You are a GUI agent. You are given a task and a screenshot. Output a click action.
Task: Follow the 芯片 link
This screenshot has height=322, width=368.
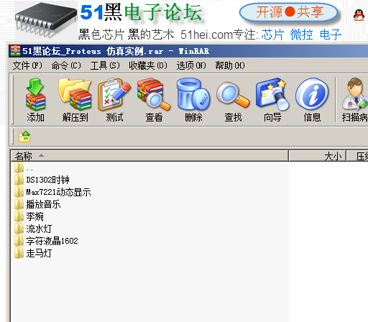point(272,34)
